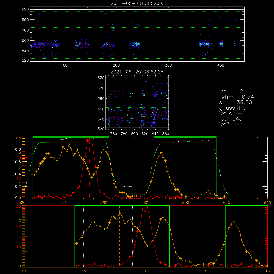Viewport: 274px width, 274px height.
Task: Click y-axis label '0.0' on the profile plot
Action: pos(18,198)
